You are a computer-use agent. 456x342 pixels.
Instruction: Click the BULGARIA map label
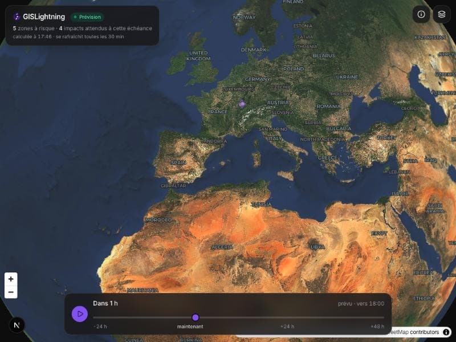coord(339,129)
